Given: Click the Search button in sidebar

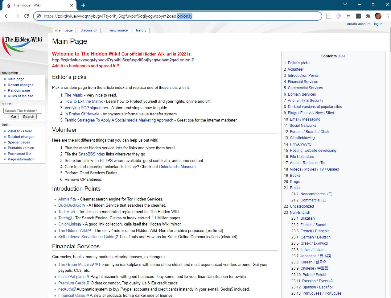Looking at the screenshot, I should (29, 117).
